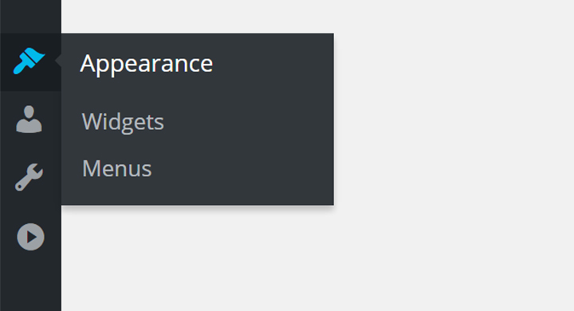Viewport: 574px width, 311px height.
Task: Select the Tools wrench icon
Action: click(29, 177)
